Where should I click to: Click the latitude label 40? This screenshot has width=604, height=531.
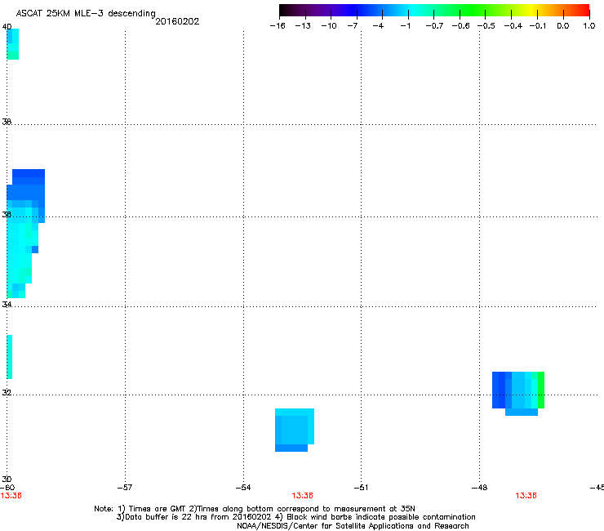click(7, 27)
